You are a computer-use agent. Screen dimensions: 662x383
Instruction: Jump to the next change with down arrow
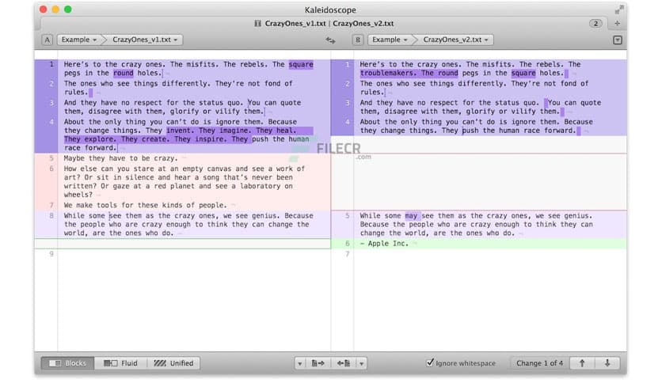click(607, 363)
